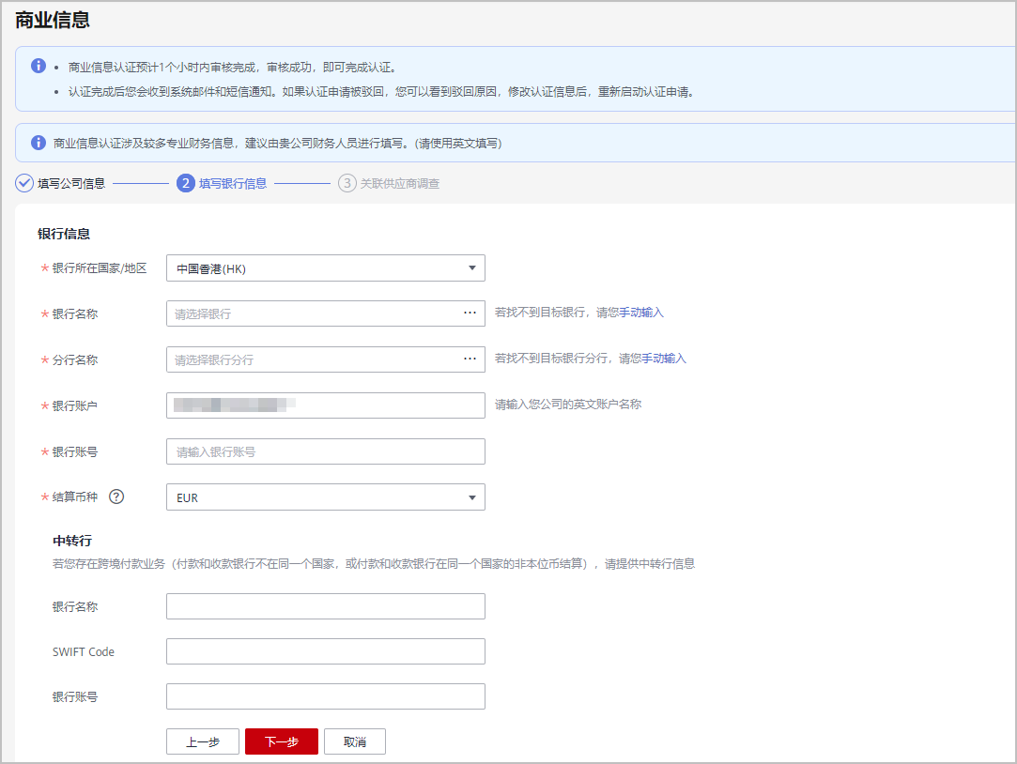This screenshot has height=764, width=1017.
Task: Click the 银行信息 section heading
Action: [64, 234]
